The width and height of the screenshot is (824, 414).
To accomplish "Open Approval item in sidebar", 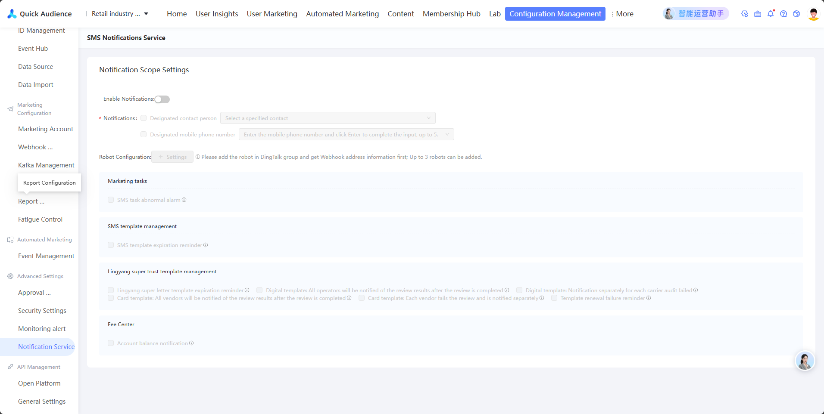I will (34, 293).
